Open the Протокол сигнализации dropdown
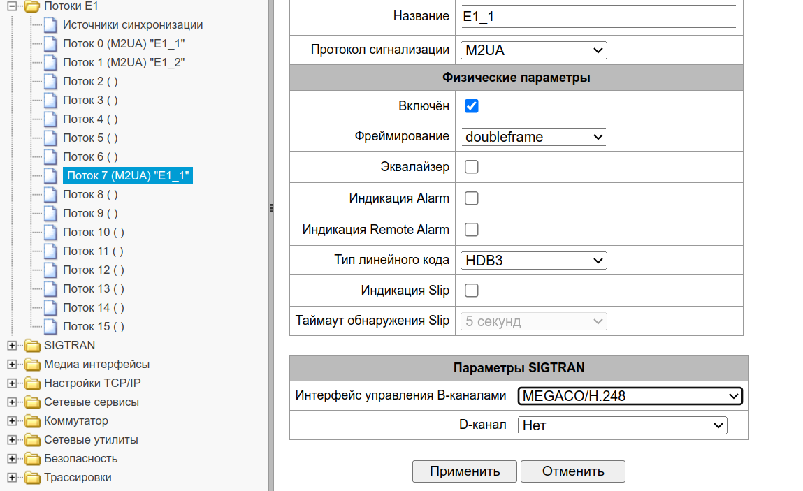This screenshot has width=803, height=491. point(534,50)
